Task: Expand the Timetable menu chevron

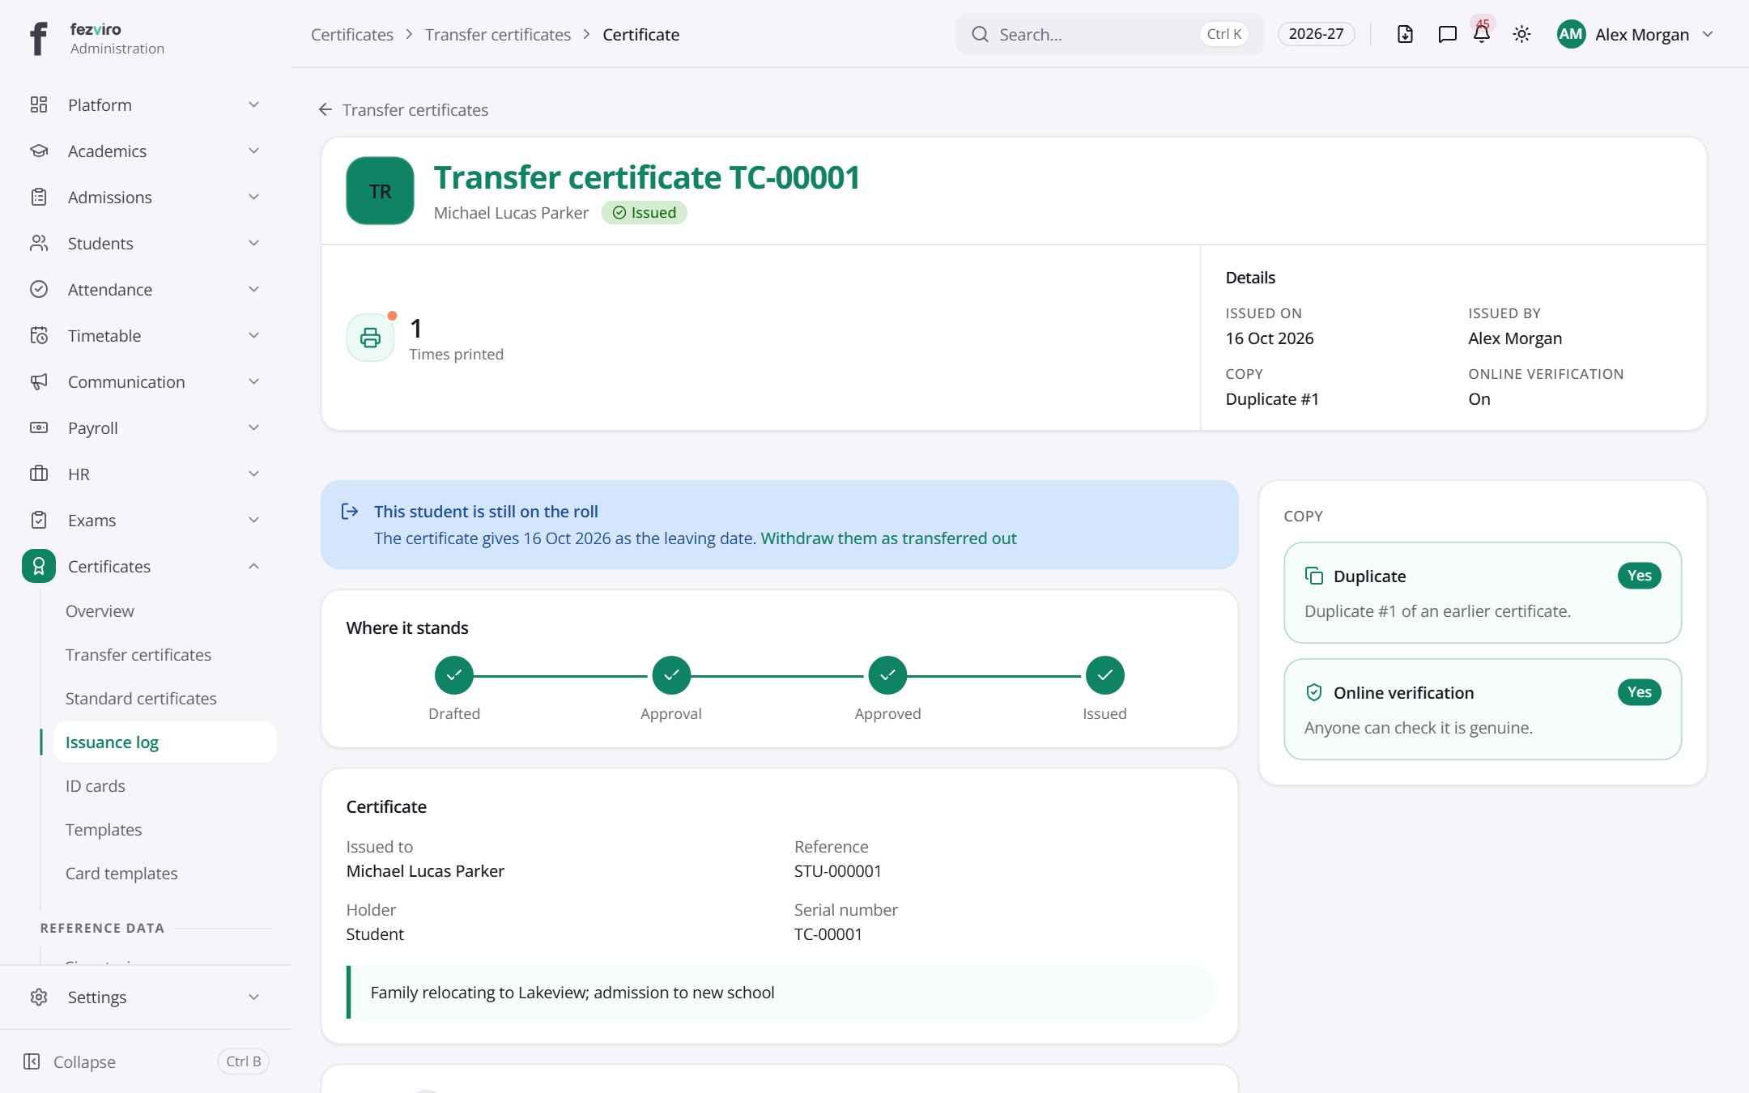Action: point(253,335)
